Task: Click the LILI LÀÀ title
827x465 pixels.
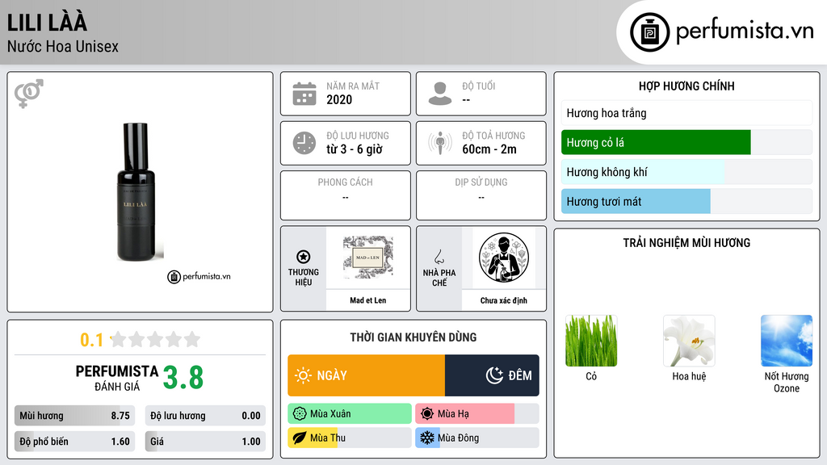Action: (x=47, y=23)
